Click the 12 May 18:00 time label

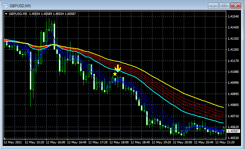(x=119, y=142)
